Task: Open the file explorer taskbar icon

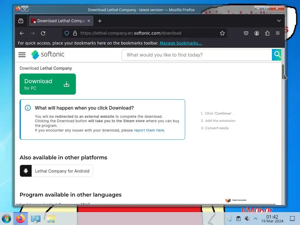Action: coord(51,219)
